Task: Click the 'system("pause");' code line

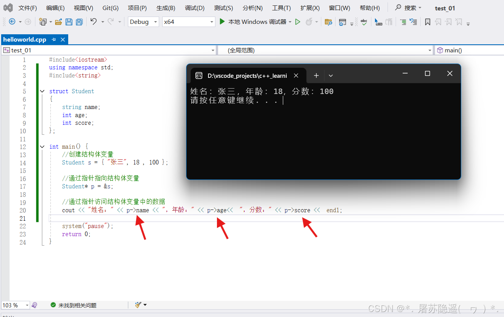Action: pyautogui.click(x=88, y=226)
